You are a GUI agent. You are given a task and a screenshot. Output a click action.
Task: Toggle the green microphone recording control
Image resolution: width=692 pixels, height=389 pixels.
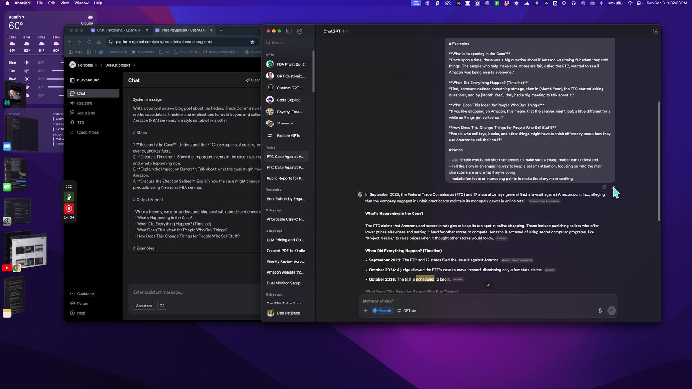click(69, 197)
